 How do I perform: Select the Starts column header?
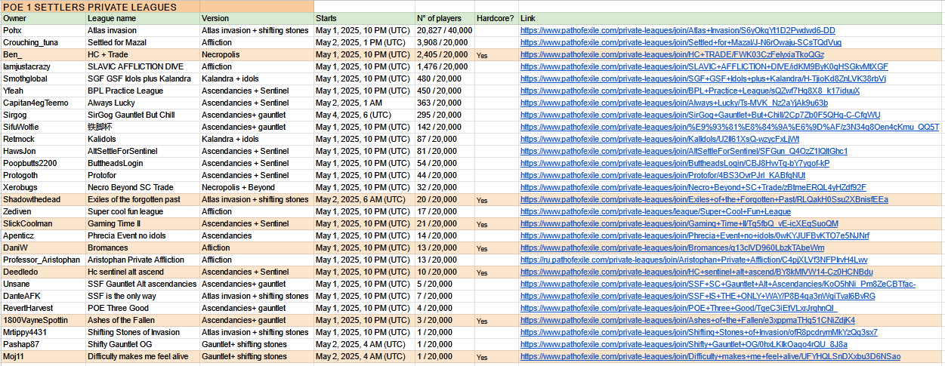click(364, 18)
